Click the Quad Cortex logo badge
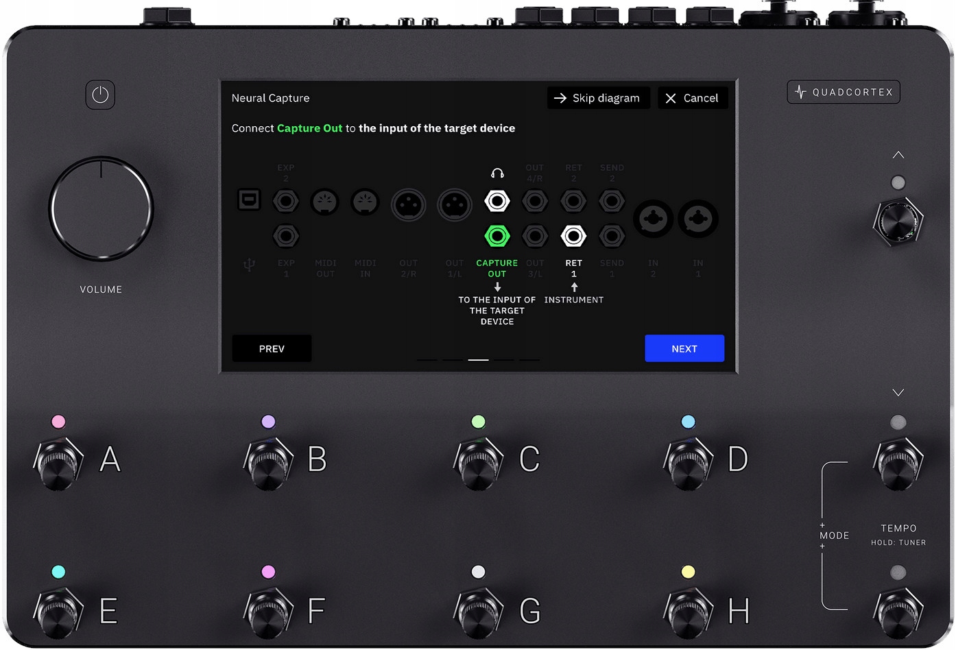This screenshot has width=956, height=650. click(x=844, y=92)
